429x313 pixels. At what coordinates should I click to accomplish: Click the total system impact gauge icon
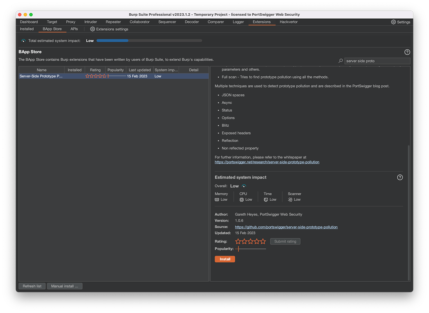pyautogui.click(x=23, y=41)
